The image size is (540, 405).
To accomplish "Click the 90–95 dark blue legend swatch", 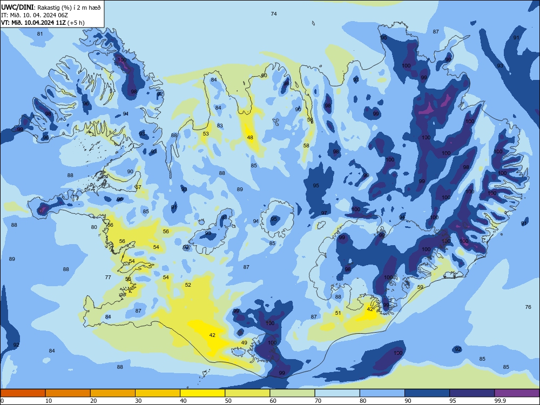I will [x=427, y=393].
